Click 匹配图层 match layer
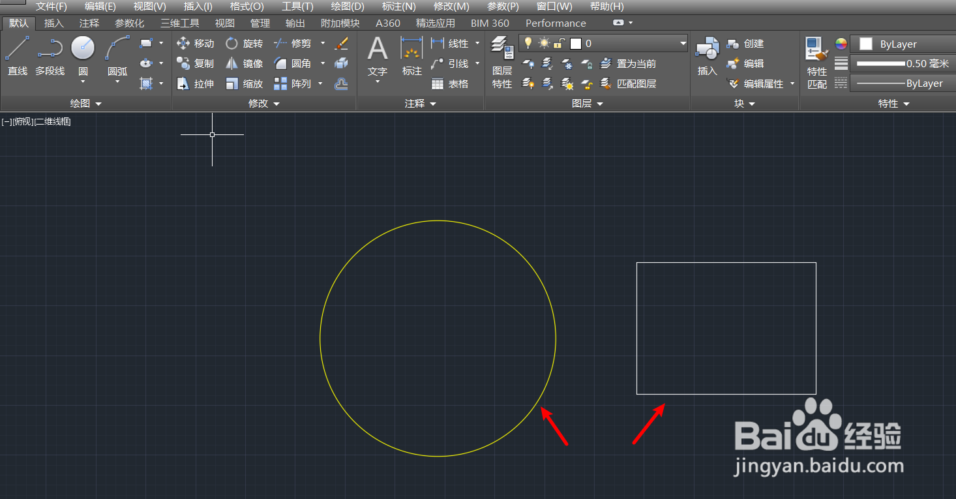This screenshot has width=956, height=499. click(628, 84)
